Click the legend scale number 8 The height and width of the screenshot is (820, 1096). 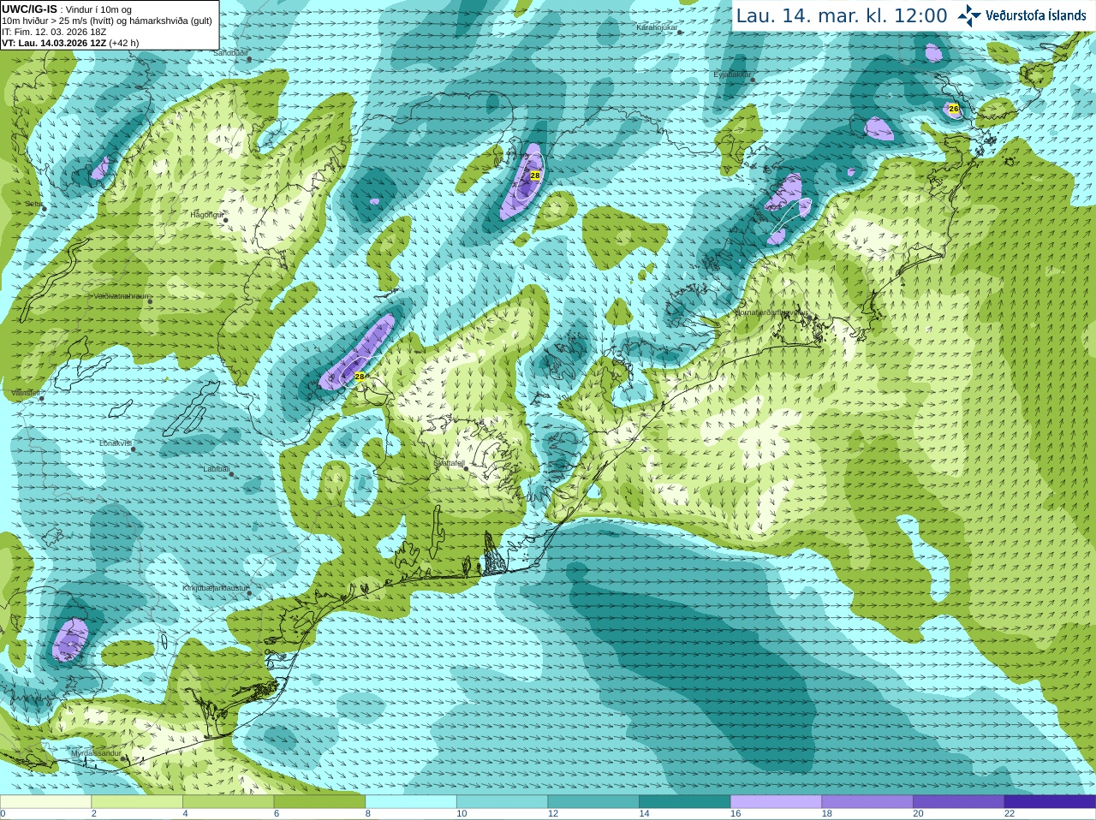pyautogui.click(x=368, y=814)
